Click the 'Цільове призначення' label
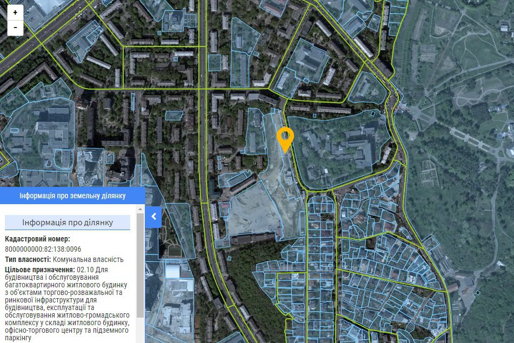514x343 pixels. coord(39,269)
